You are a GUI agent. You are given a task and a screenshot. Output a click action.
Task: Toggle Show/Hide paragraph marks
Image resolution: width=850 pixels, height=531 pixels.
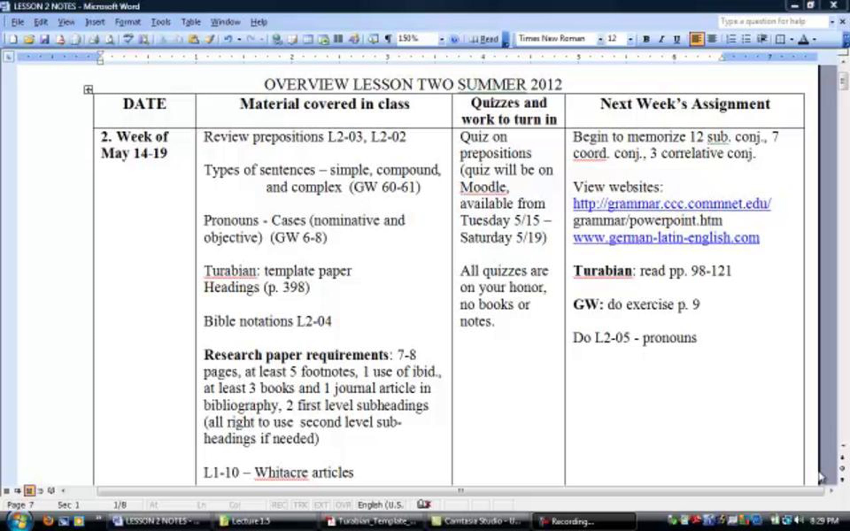[388, 39]
